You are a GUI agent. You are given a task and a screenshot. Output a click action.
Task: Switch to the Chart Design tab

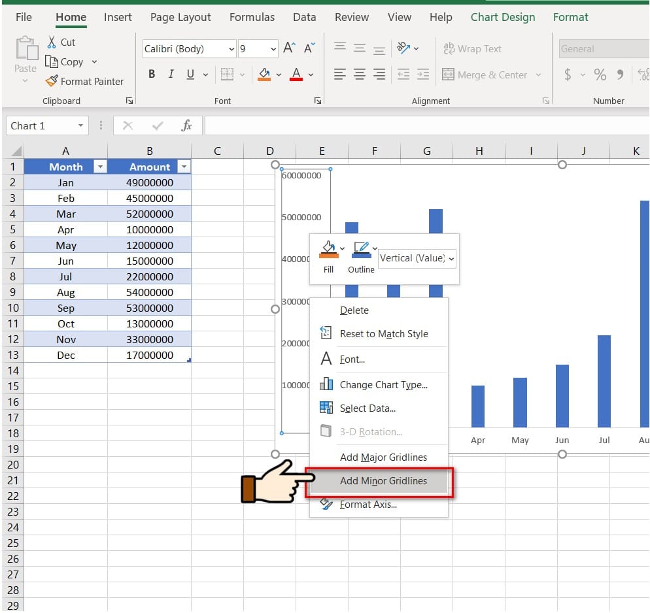pyautogui.click(x=502, y=17)
